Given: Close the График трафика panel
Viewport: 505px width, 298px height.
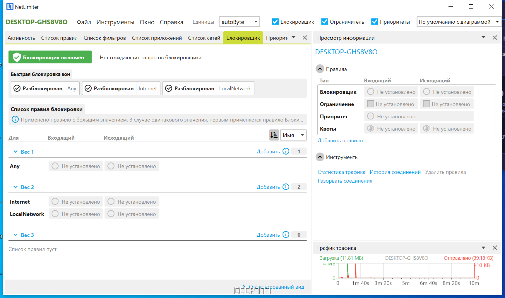Looking at the screenshot, I should tap(495, 247).
